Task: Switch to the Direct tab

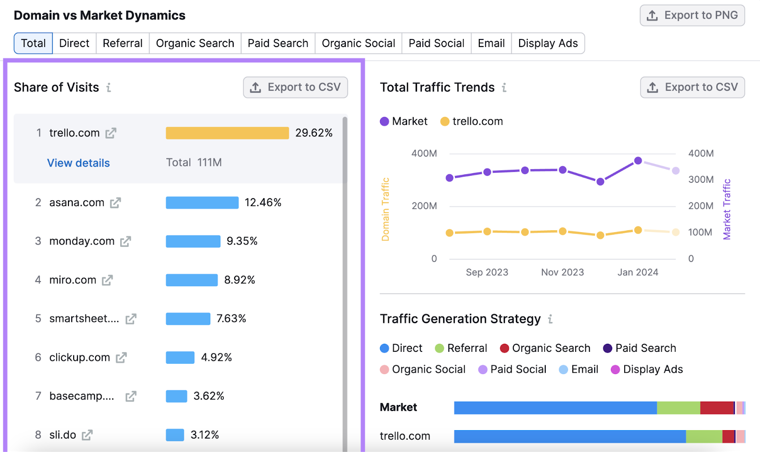Action: [74, 43]
